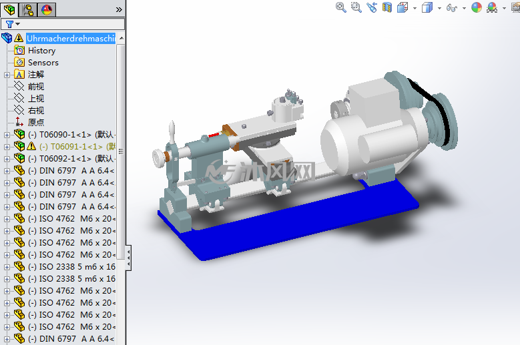This screenshot has height=345, width=520.
Task: Click the View Orientation cube icon
Action: coord(403,7)
